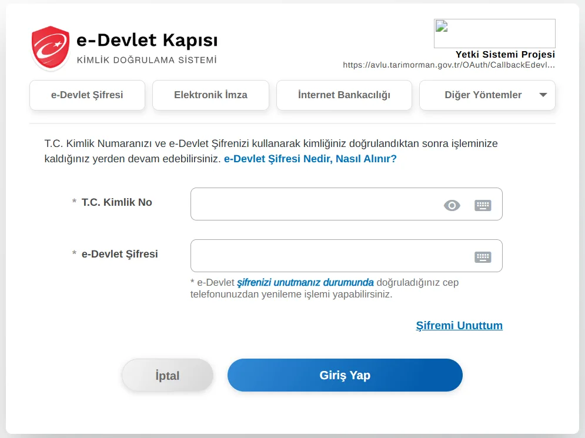Switch to İnternet Bankacılığı tab
The height and width of the screenshot is (438, 585).
pos(344,95)
